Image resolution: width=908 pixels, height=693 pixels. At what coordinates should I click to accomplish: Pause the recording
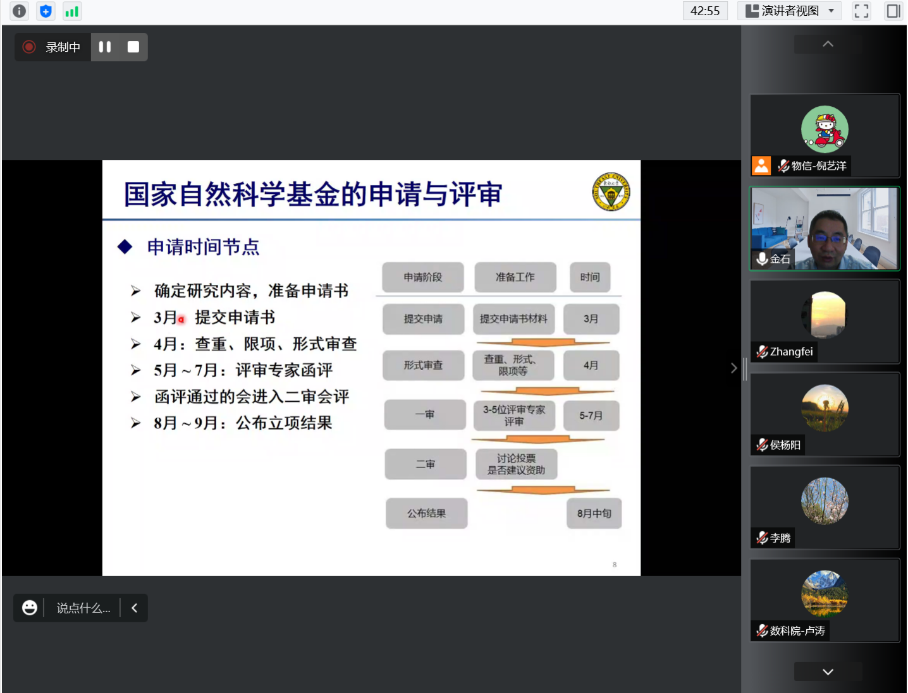pos(105,47)
